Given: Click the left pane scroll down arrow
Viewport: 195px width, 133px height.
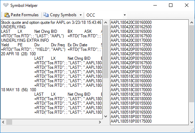Looking at the screenshot, I should point(106,116).
